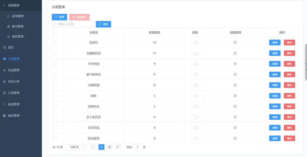Click the 首页 list icon
Viewport: 307px width, 157px height.
tap(4, 47)
